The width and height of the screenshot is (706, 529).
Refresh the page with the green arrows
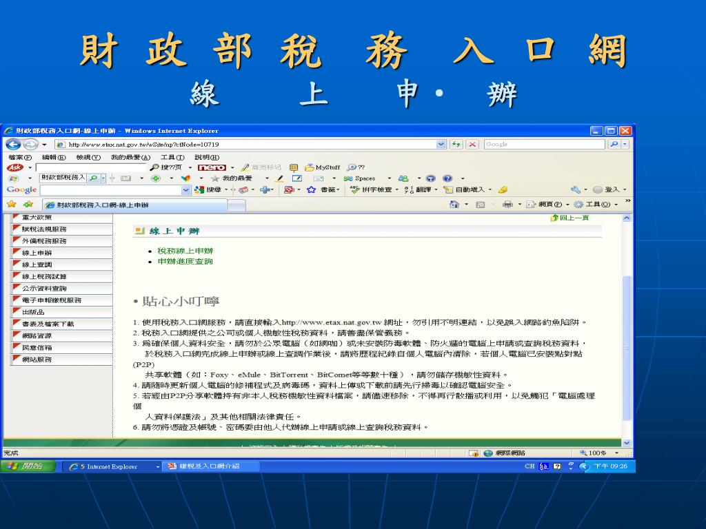(456, 145)
